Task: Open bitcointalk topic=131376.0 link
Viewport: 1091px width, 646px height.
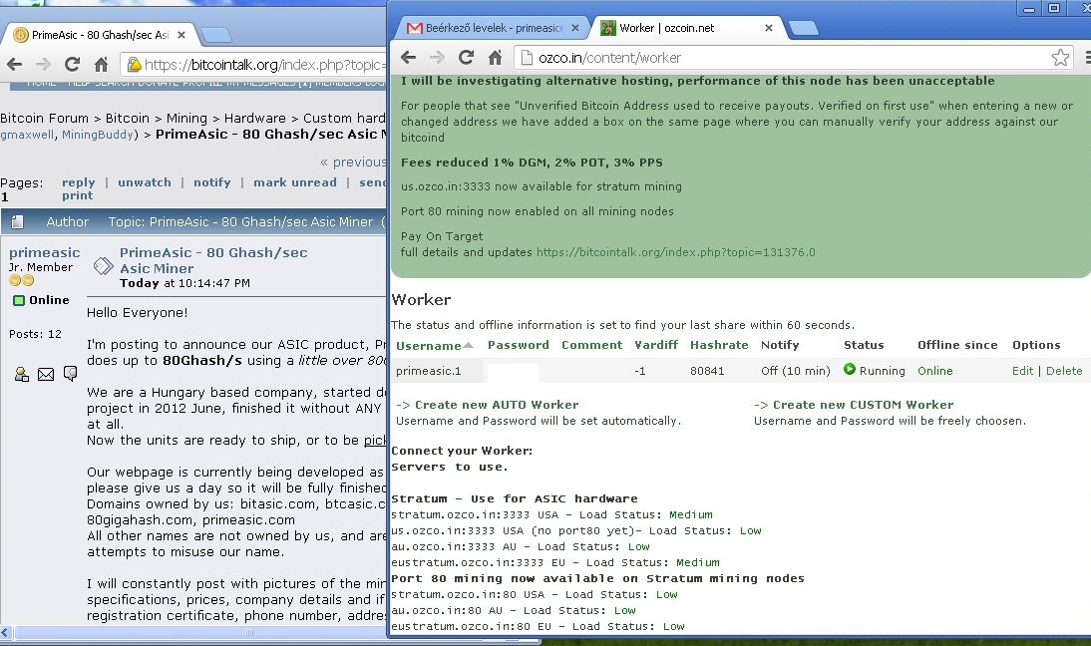Action: click(675, 252)
